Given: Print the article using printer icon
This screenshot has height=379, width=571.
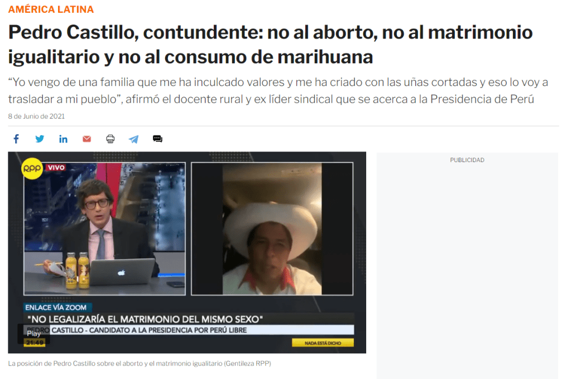Looking at the screenshot, I should [111, 139].
